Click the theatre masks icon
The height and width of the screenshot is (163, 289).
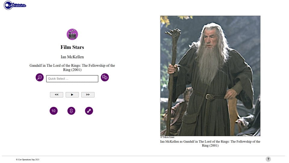pyautogui.click(x=105, y=77)
